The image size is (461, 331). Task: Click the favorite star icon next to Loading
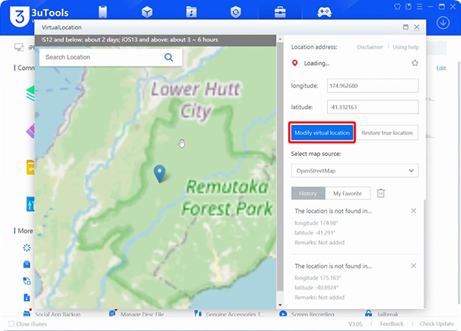[415, 63]
